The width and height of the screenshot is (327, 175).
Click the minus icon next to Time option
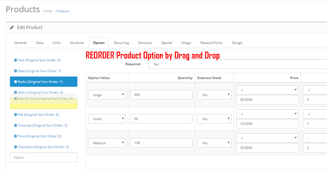point(16,136)
